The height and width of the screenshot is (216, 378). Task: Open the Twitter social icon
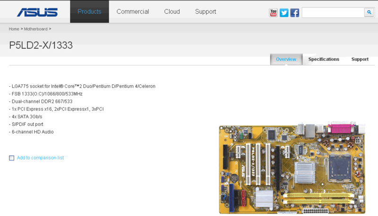pos(284,13)
